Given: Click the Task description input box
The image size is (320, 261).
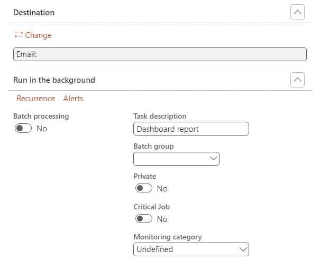Looking at the screenshot, I should pyautogui.click(x=191, y=129).
